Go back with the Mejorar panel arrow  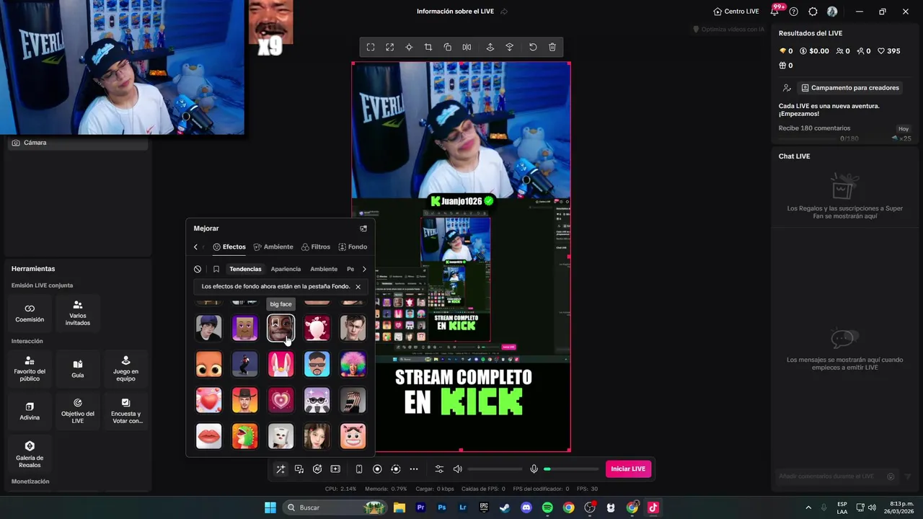tap(195, 247)
